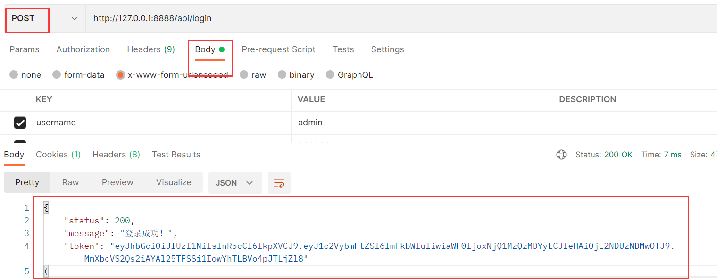Click the Visualize button

click(174, 183)
